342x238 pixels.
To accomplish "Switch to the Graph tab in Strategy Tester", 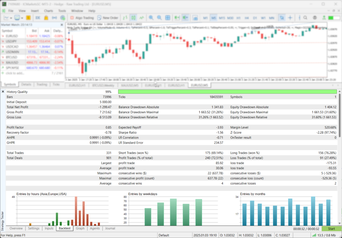I will pos(80,228).
